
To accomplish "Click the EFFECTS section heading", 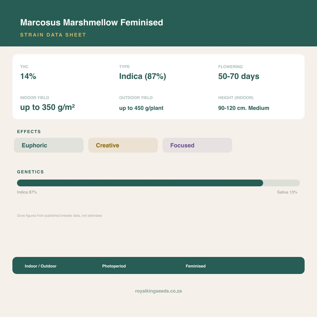I will pyautogui.click(x=29, y=132).
